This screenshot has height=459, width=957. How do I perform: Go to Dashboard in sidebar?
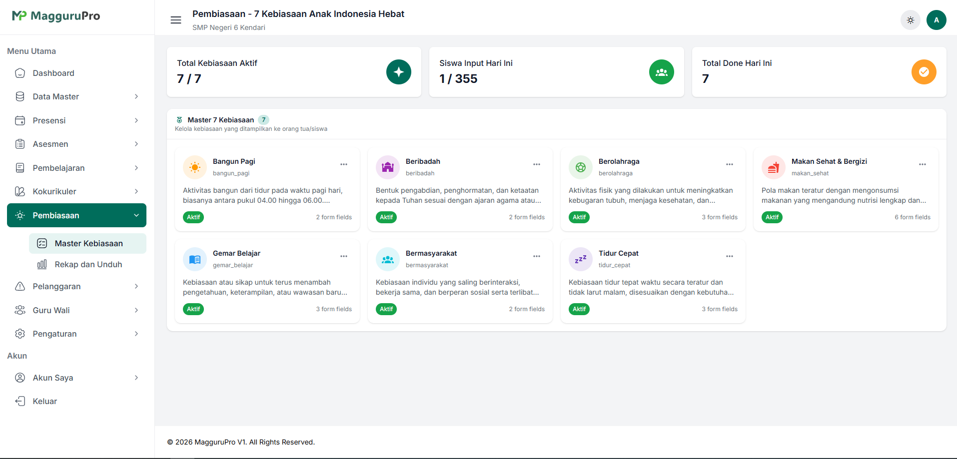pos(77,73)
